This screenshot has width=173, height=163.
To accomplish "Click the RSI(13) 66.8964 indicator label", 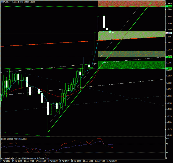I will 20,139.
